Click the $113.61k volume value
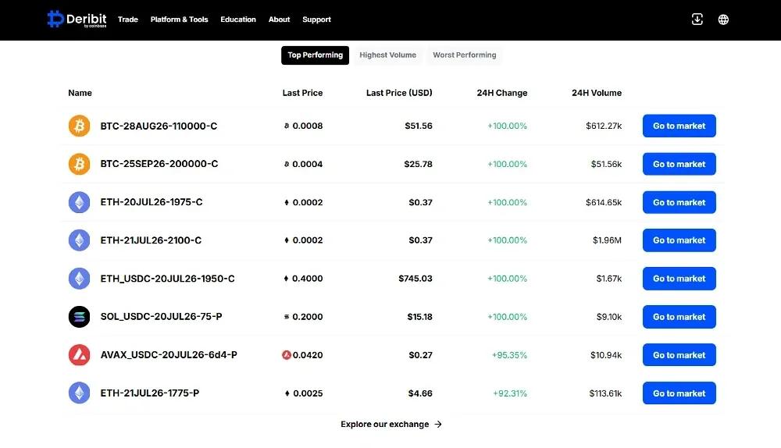Image resolution: width=781 pixels, height=448 pixels. coord(606,393)
